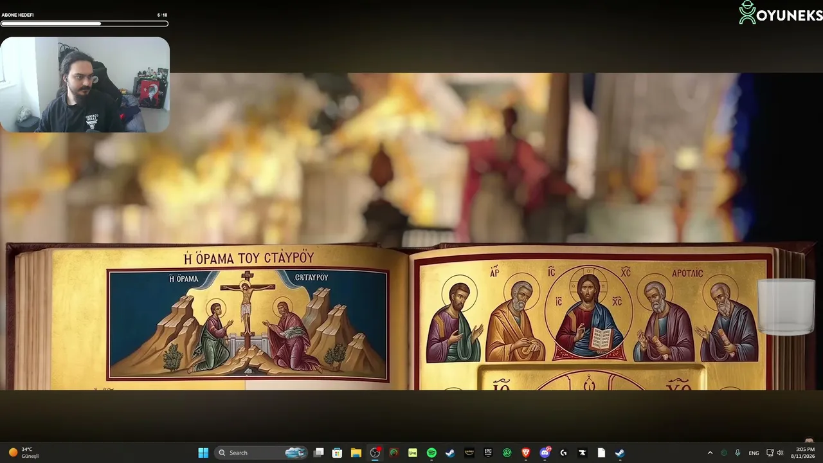Click the ABONE HEDEFI label
Screen dimensions: 823x463
pyautogui.click(x=17, y=15)
